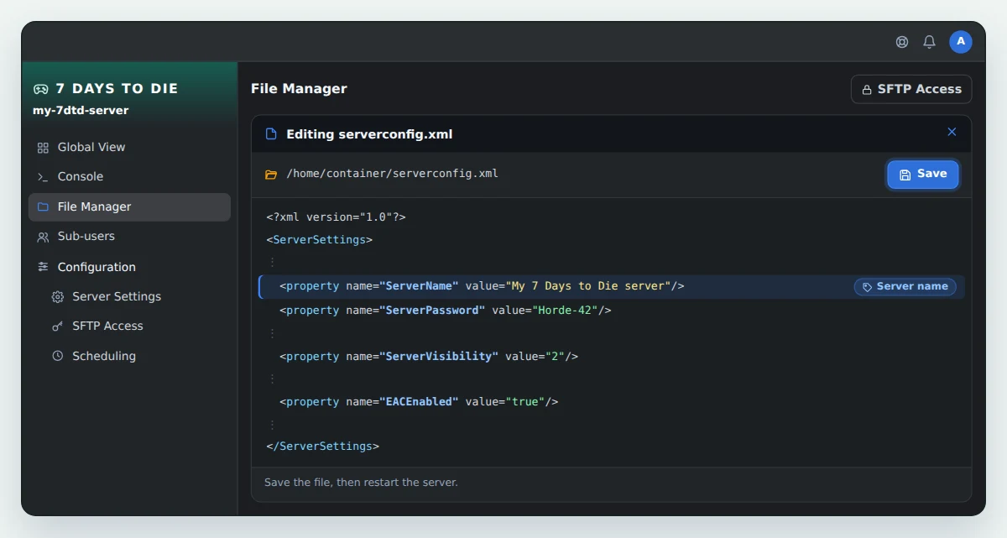The width and height of the screenshot is (1007, 538).
Task: Expand collapsed lines below ServerPassword property
Action: click(x=272, y=333)
